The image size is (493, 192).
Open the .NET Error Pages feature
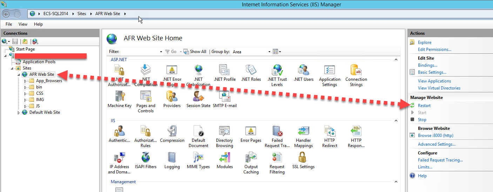(172, 75)
